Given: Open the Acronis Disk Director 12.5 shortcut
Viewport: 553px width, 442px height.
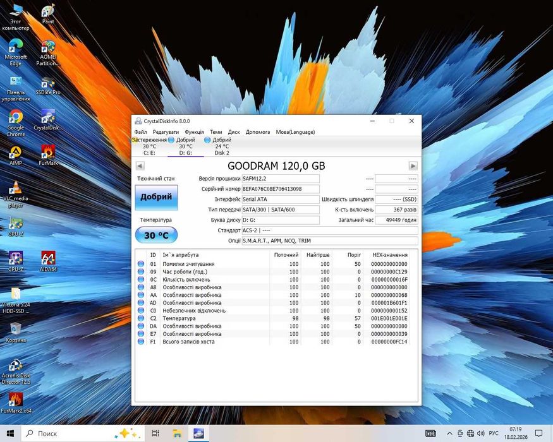Looking at the screenshot, I should [x=16, y=371].
